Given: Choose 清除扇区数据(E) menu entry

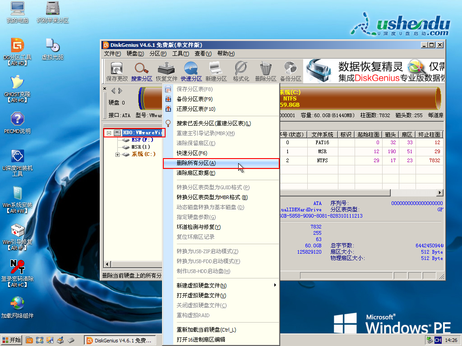Looking at the screenshot, I should [x=221, y=173].
